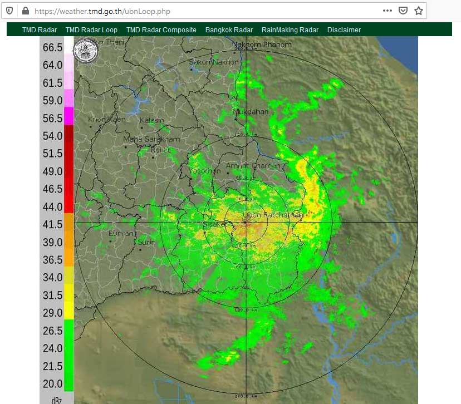Click the yellow 31.5 dBZ legend swatch
Screen dimensions: 461x404
[x=69, y=293]
